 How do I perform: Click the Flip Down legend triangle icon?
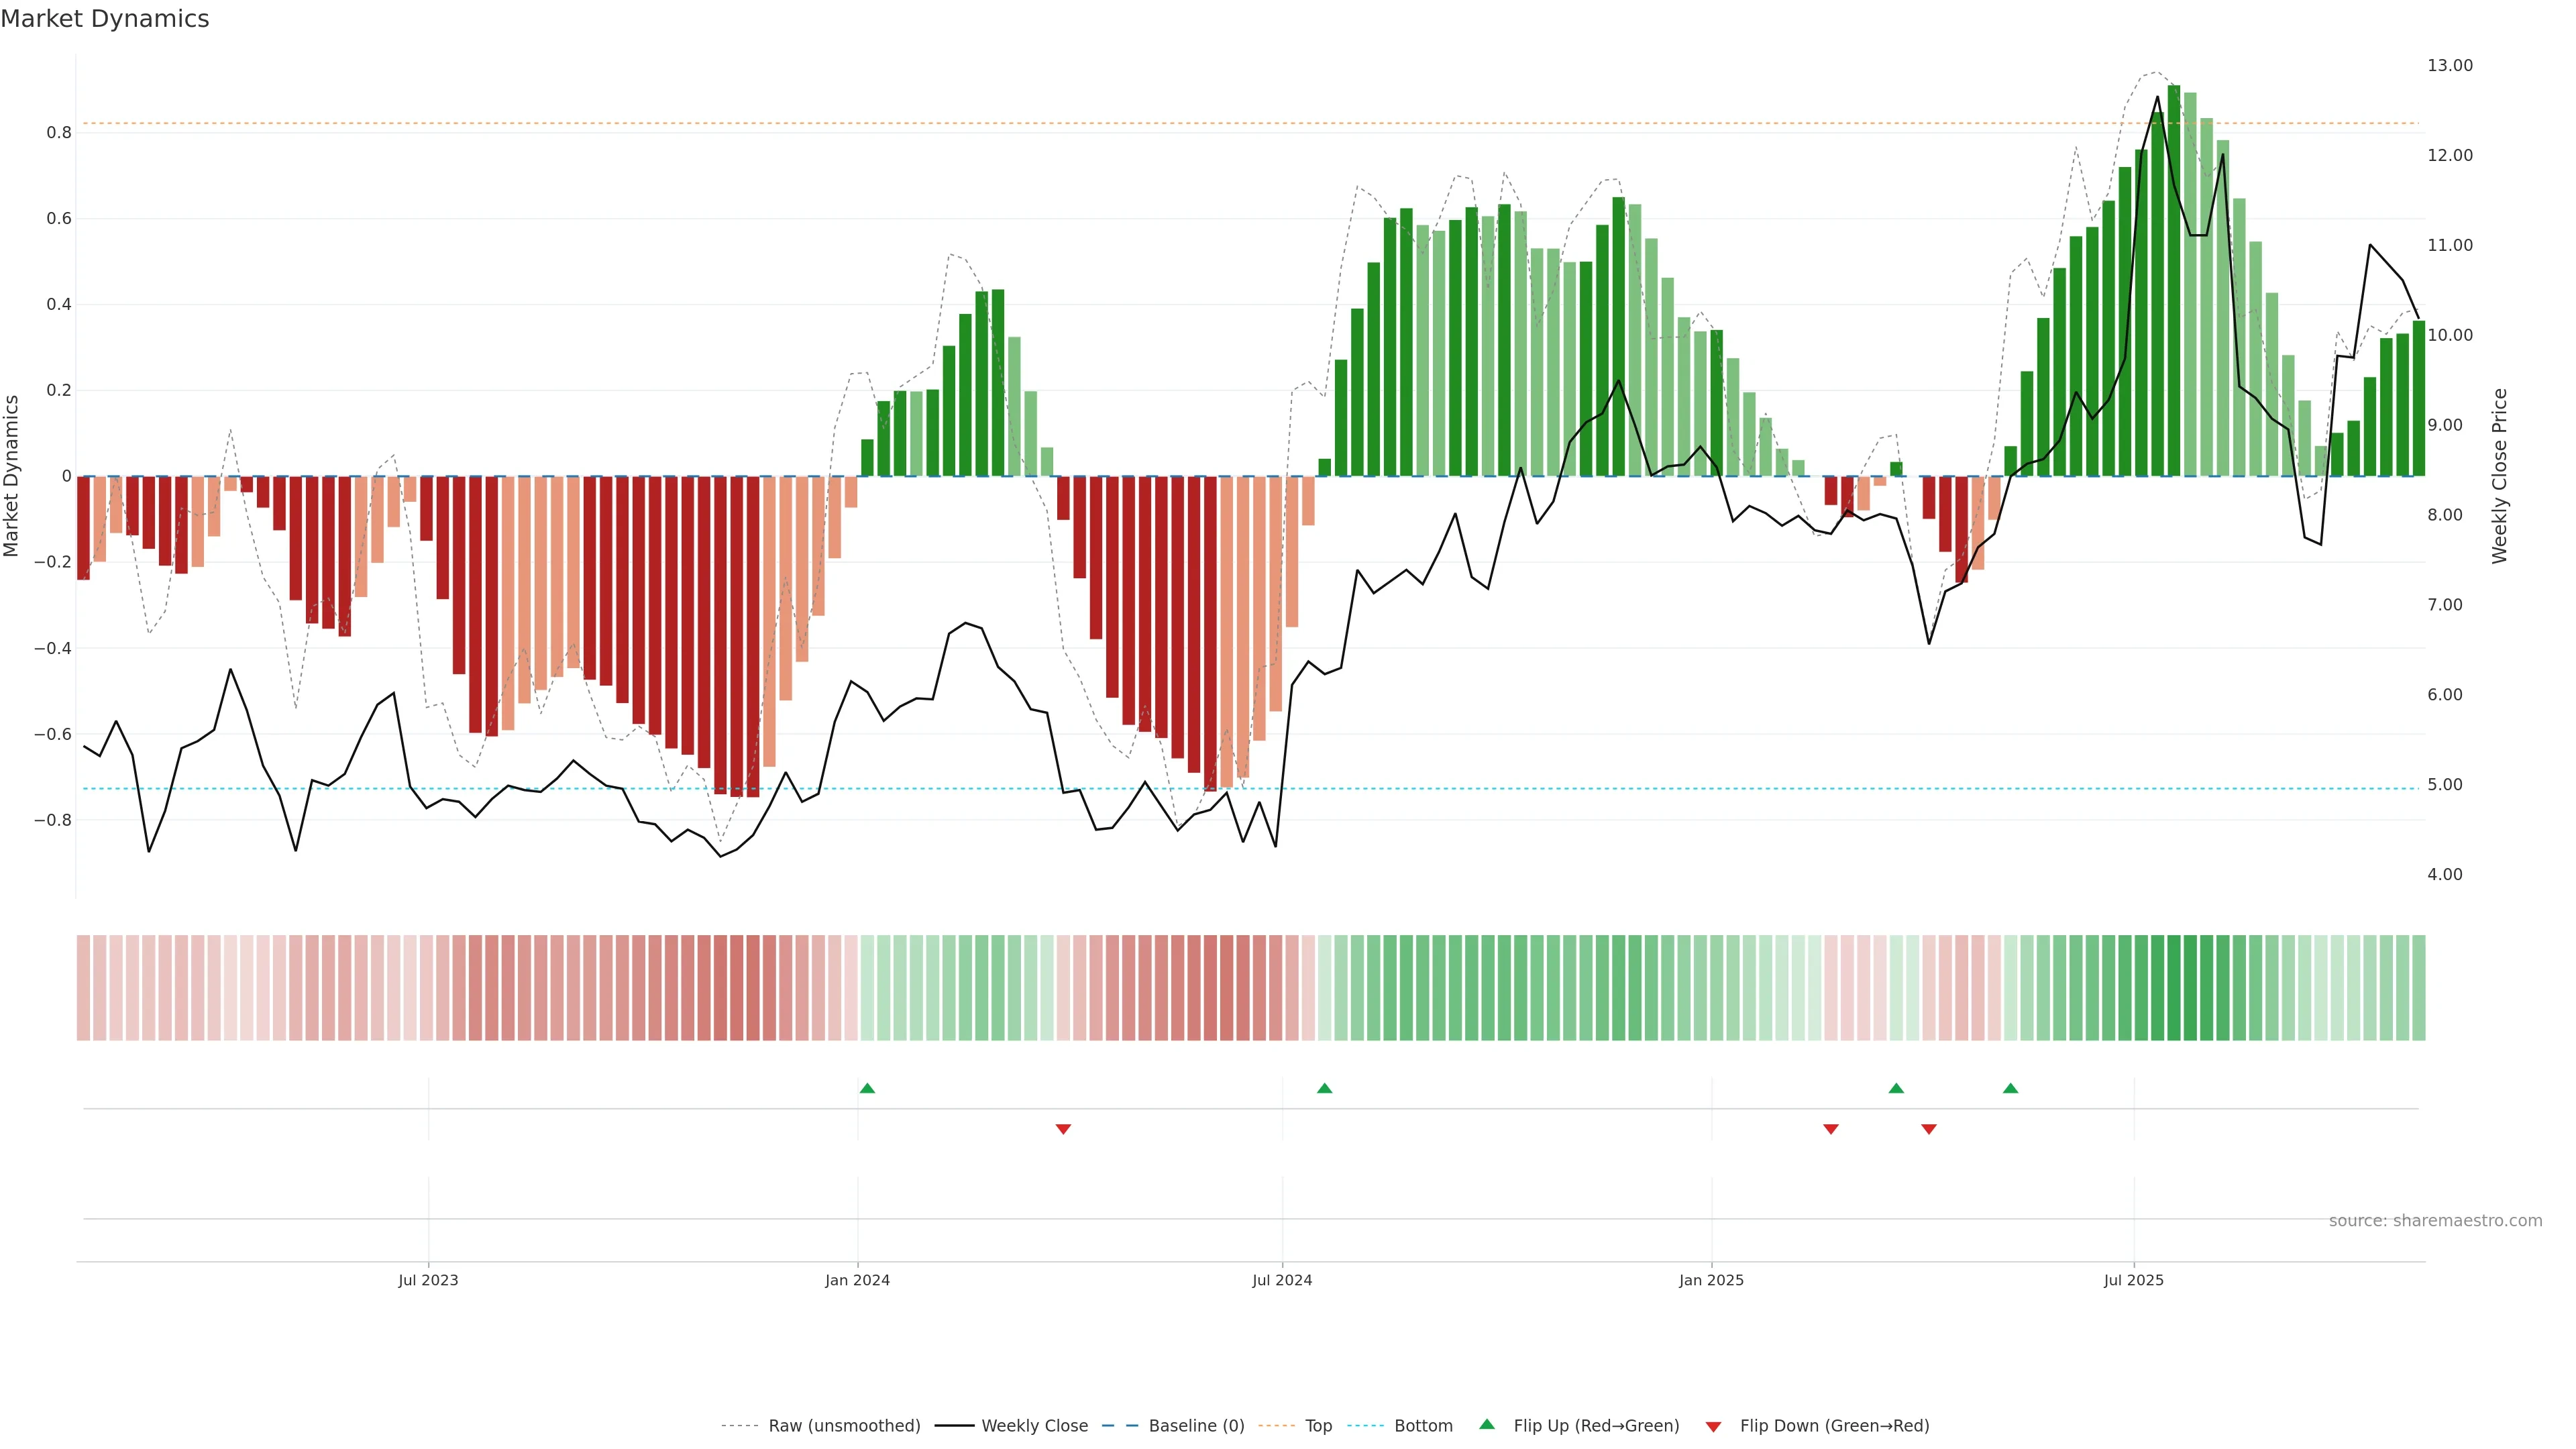tap(1713, 1426)
